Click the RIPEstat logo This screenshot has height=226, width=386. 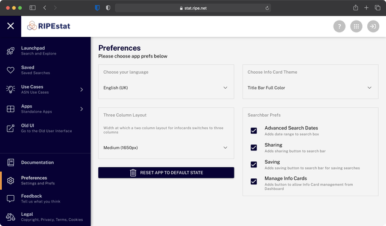[49, 25]
